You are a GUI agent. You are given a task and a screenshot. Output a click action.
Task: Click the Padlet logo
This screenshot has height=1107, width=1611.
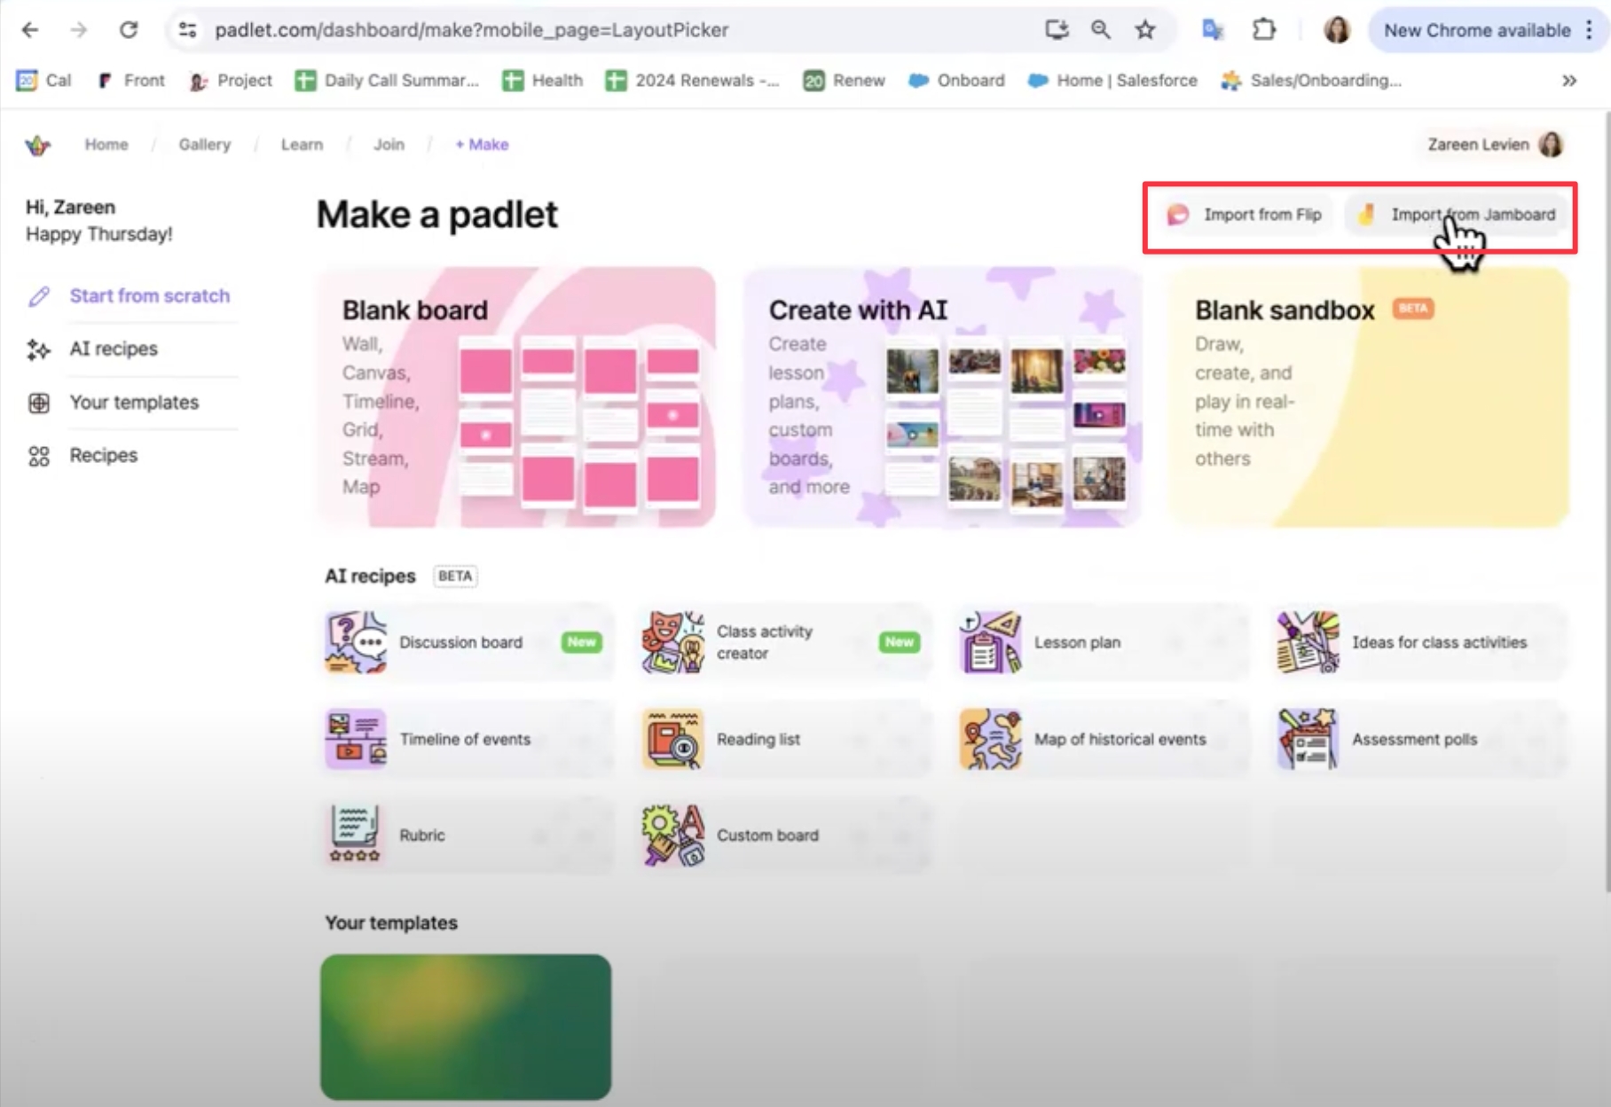point(37,145)
